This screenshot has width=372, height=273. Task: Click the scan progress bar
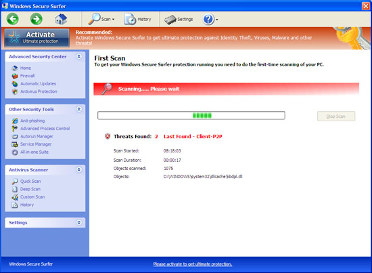point(191,115)
